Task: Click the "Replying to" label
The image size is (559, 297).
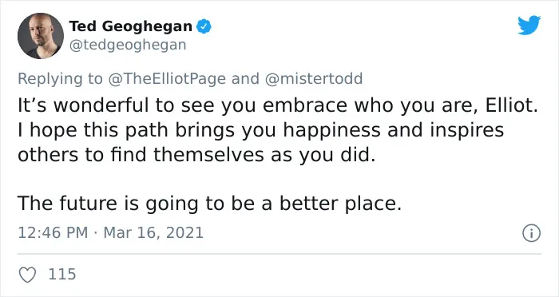Action: coord(60,79)
